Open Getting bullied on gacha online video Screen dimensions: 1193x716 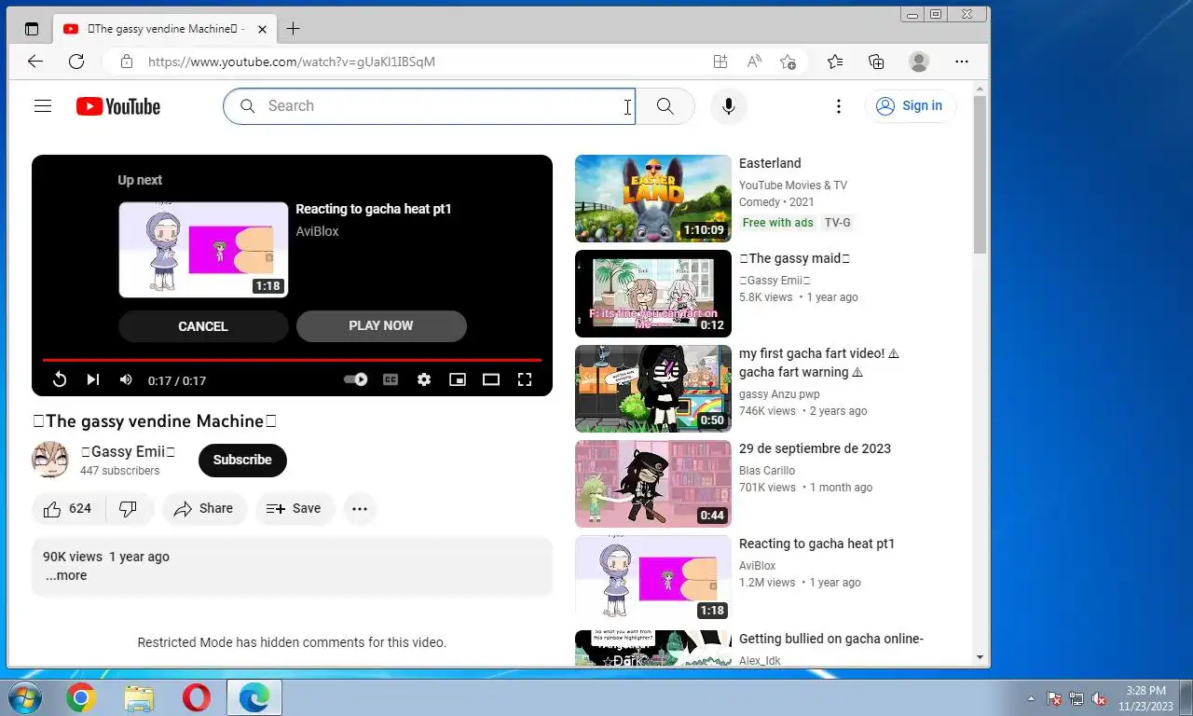[x=831, y=639]
